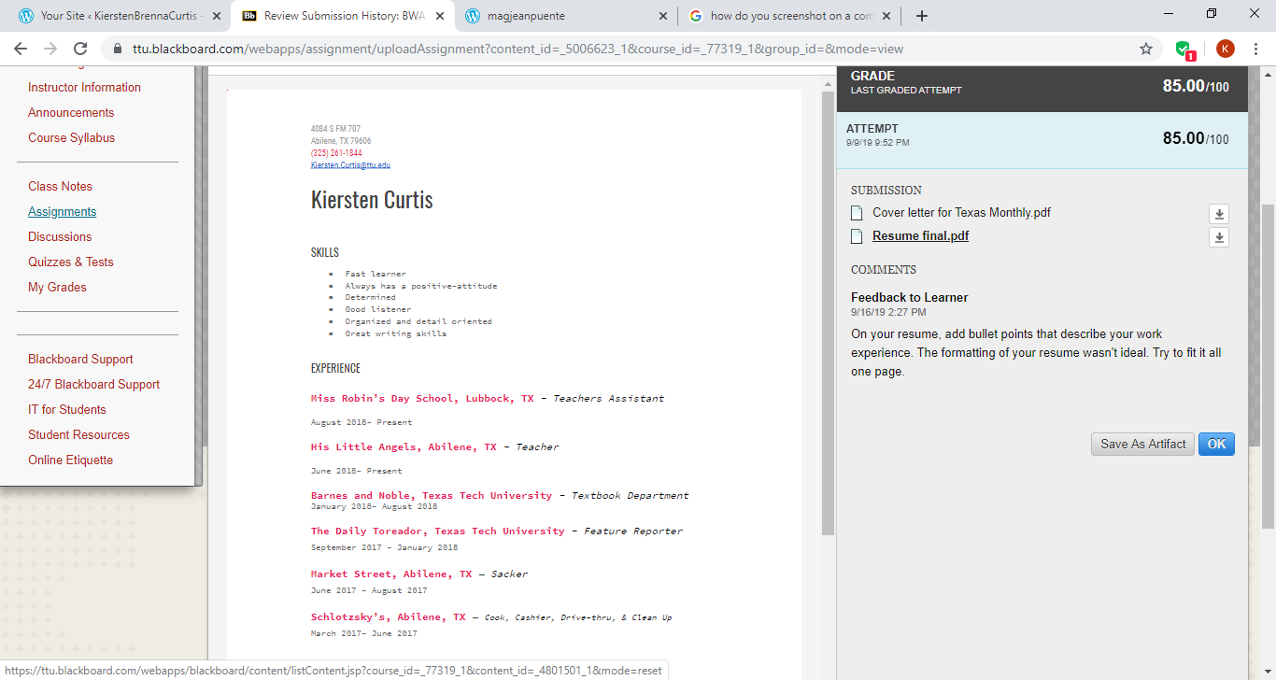Switch to the Your Site KierstenBrennaCurtis tab
The height and width of the screenshot is (680, 1276).
tap(112, 16)
